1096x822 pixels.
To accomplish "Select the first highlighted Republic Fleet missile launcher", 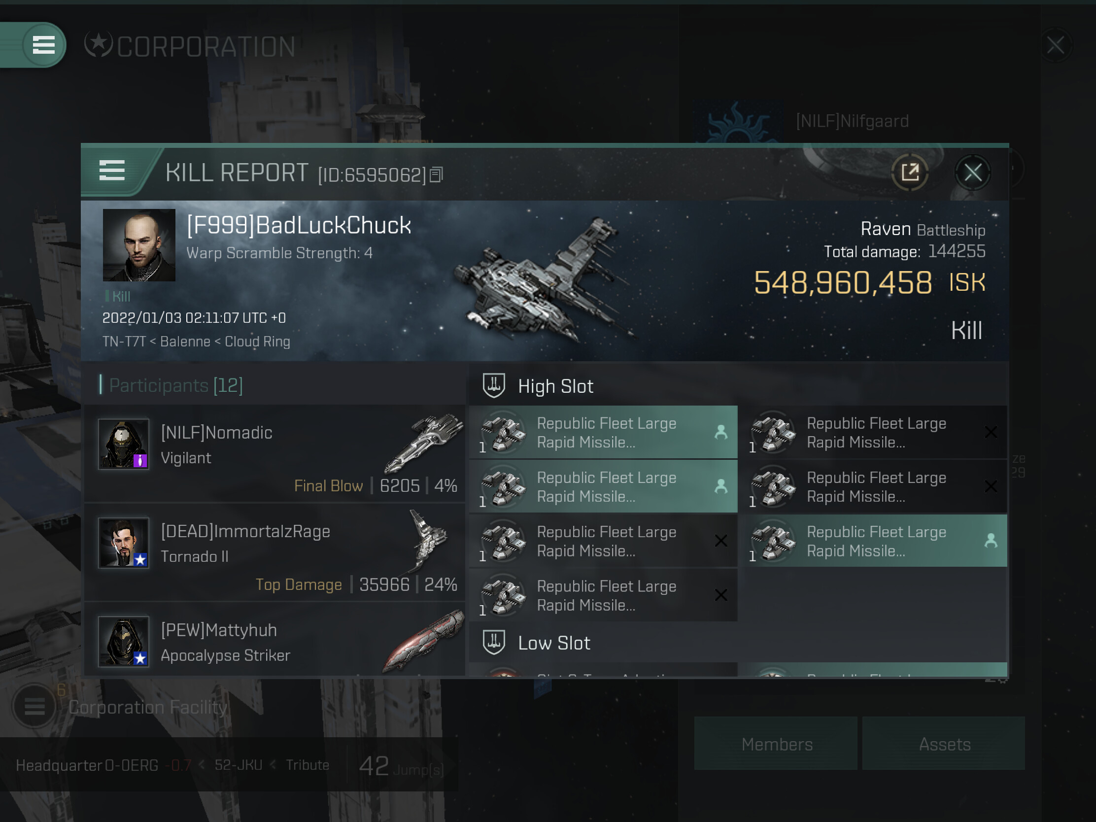I will [x=603, y=432].
